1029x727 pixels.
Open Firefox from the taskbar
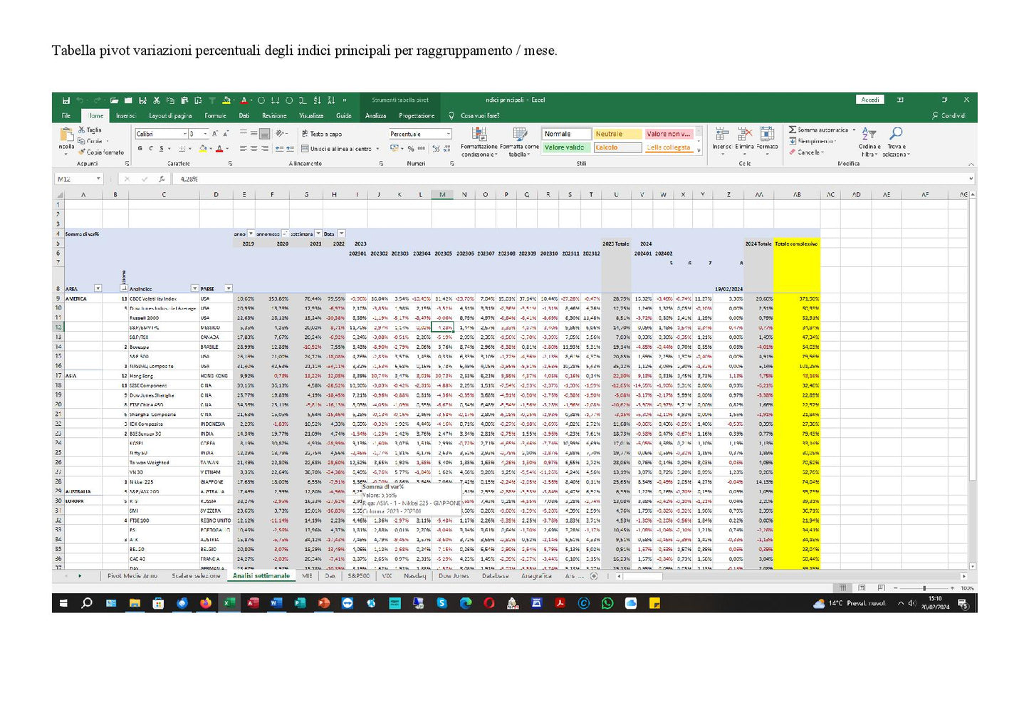[x=206, y=603]
